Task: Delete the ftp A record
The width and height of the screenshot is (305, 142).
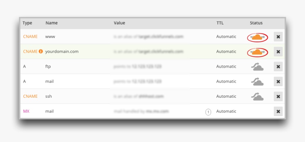Action: (278, 67)
